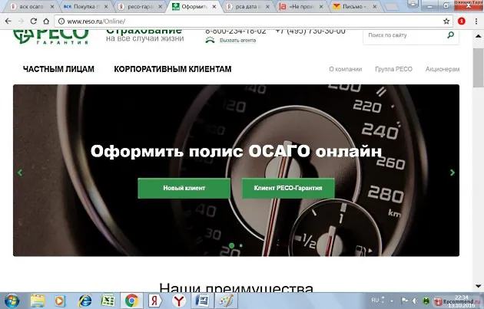Switch to the «ресо-гара» tab
Image resolution: width=484 pixels, height=309 pixels.
coord(140,6)
